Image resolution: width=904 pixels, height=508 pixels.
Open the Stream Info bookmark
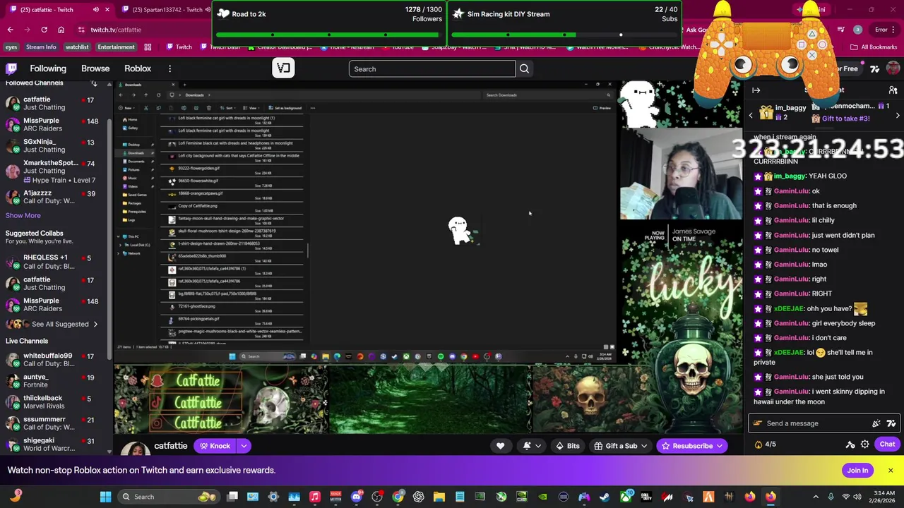(41, 47)
